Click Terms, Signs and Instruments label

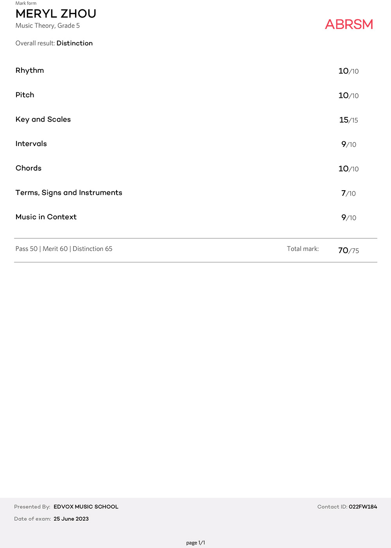(69, 193)
